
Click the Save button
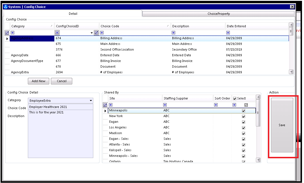[282, 125]
